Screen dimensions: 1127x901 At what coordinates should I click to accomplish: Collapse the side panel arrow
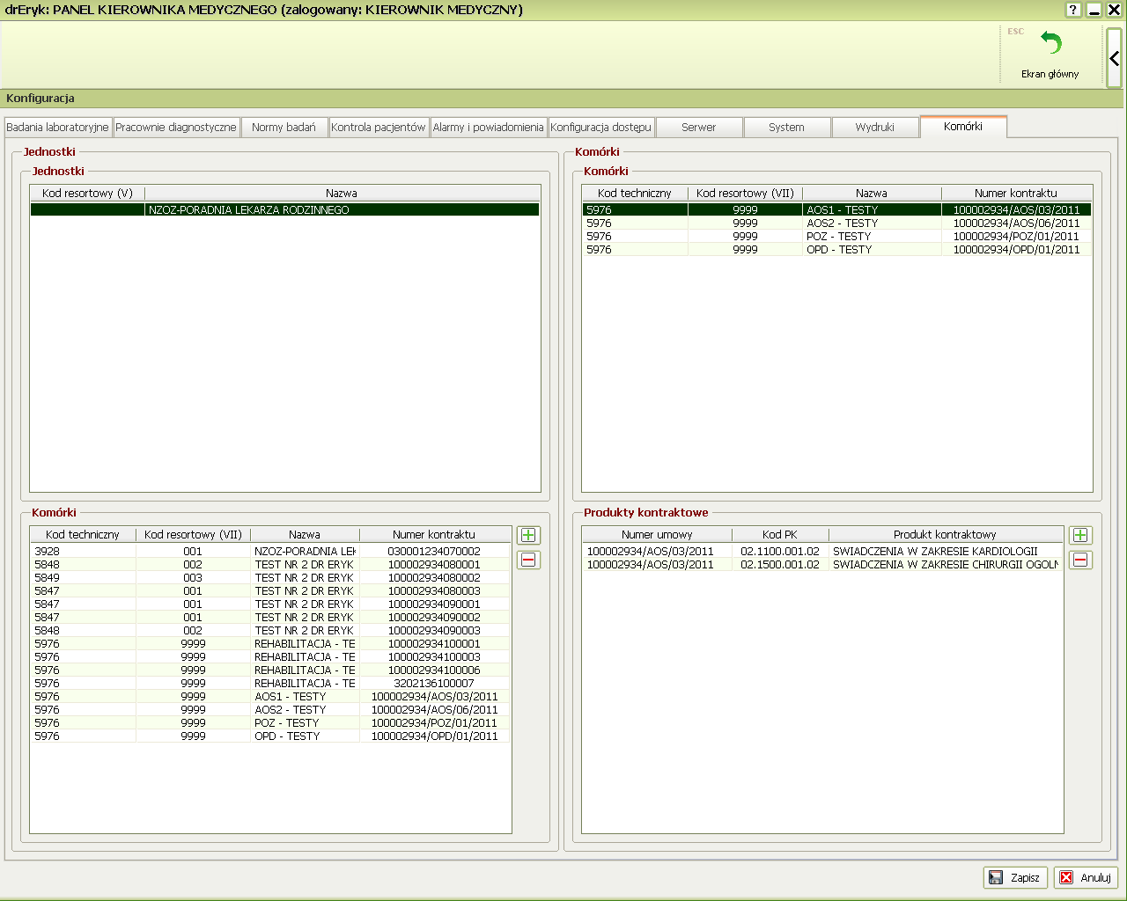click(1114, 58)
